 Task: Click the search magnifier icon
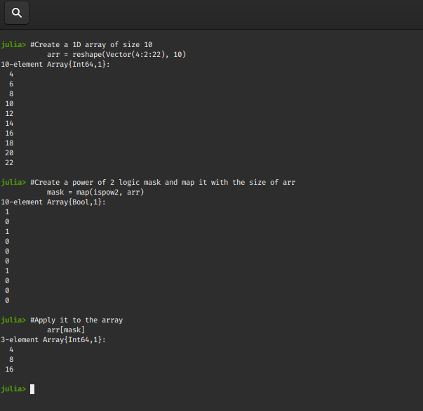(x=17, y=13)
